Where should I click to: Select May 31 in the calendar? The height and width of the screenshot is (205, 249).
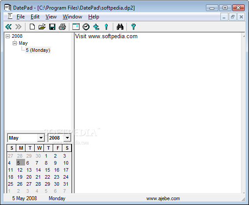click(66, 184)
